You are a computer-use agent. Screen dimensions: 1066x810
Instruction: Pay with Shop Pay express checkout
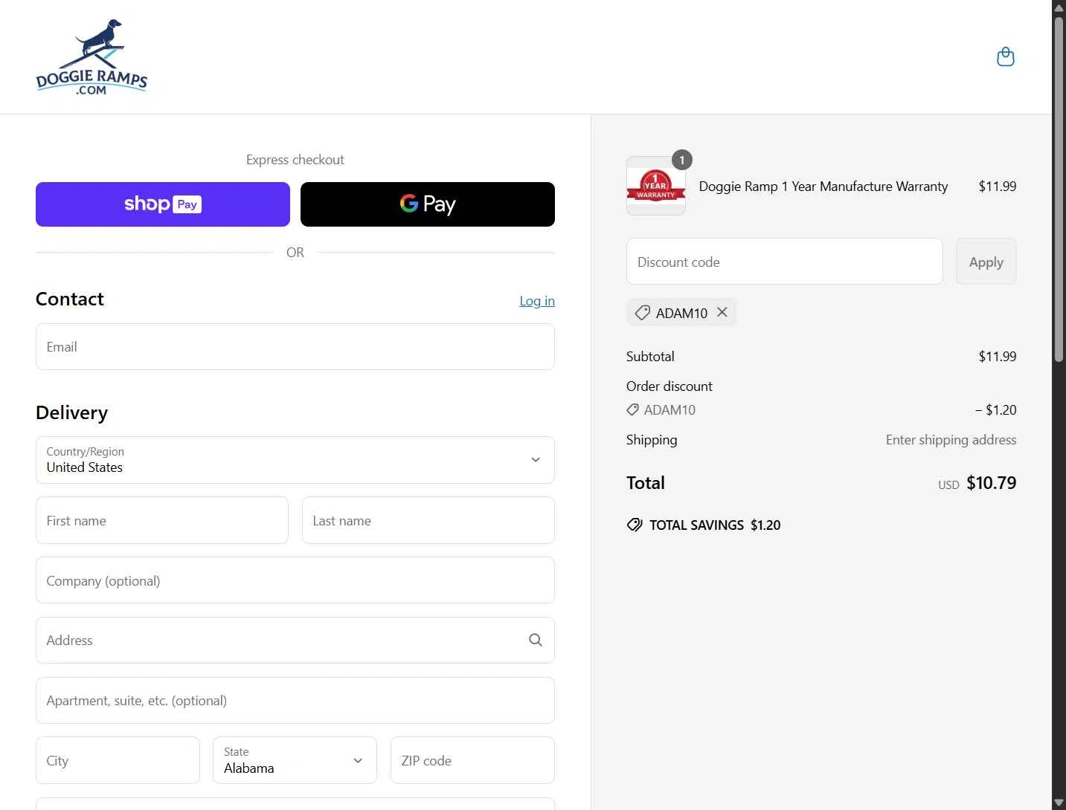pos(163,204)
